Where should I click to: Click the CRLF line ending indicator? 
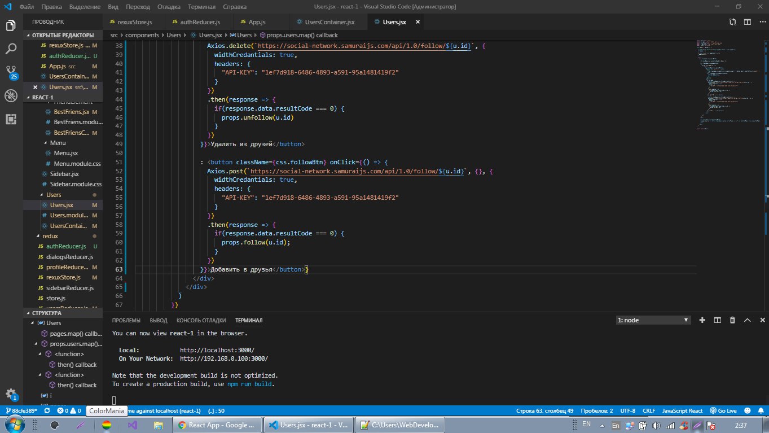pos(649,410)
